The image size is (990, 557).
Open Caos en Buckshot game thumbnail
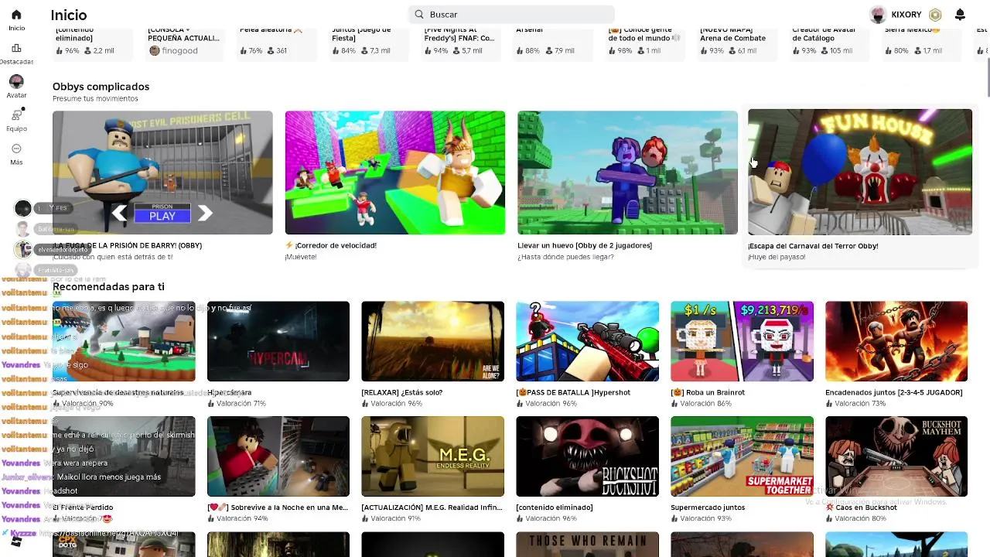tap(896, 456)
